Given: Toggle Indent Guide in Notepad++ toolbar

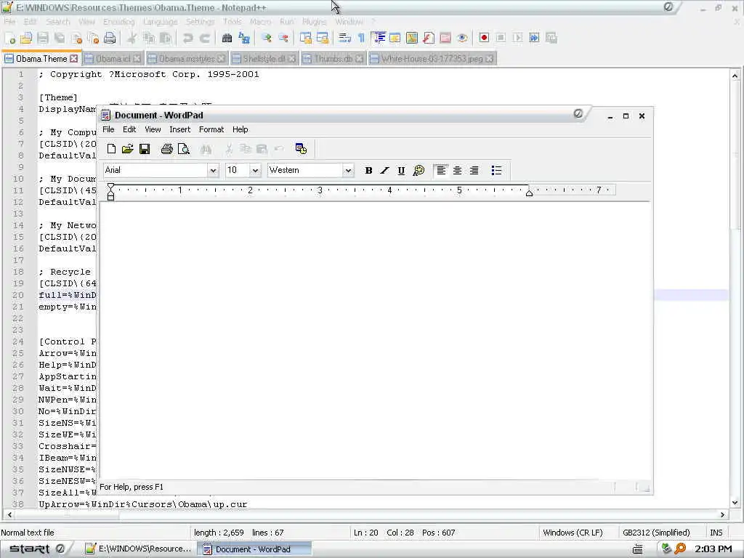Looking at the screenshot, I should click(x=379, y=38).
